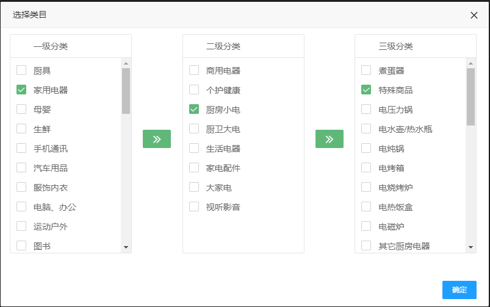Select the 厨卫大电 checkbox
The image size is (490, 307).
[194, 129]
